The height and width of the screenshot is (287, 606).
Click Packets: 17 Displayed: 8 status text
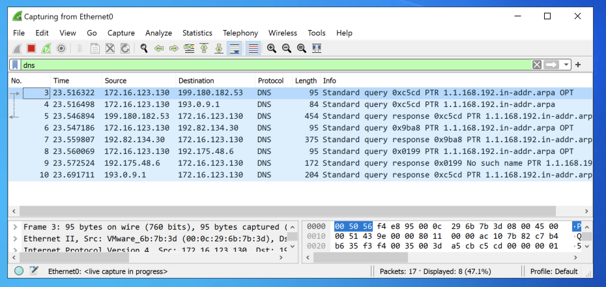coord(435,271)
